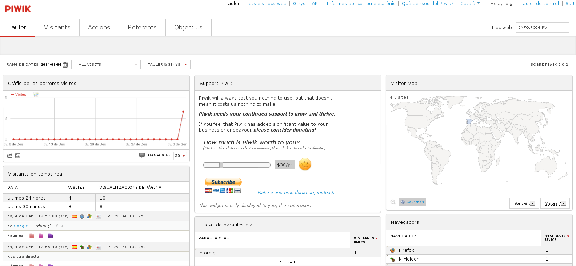Click the Últims 30 minuts row

pyautogui.click(x=96, y=207)
